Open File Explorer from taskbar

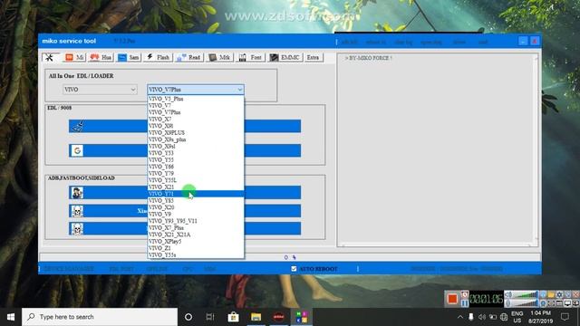(256, 317)
